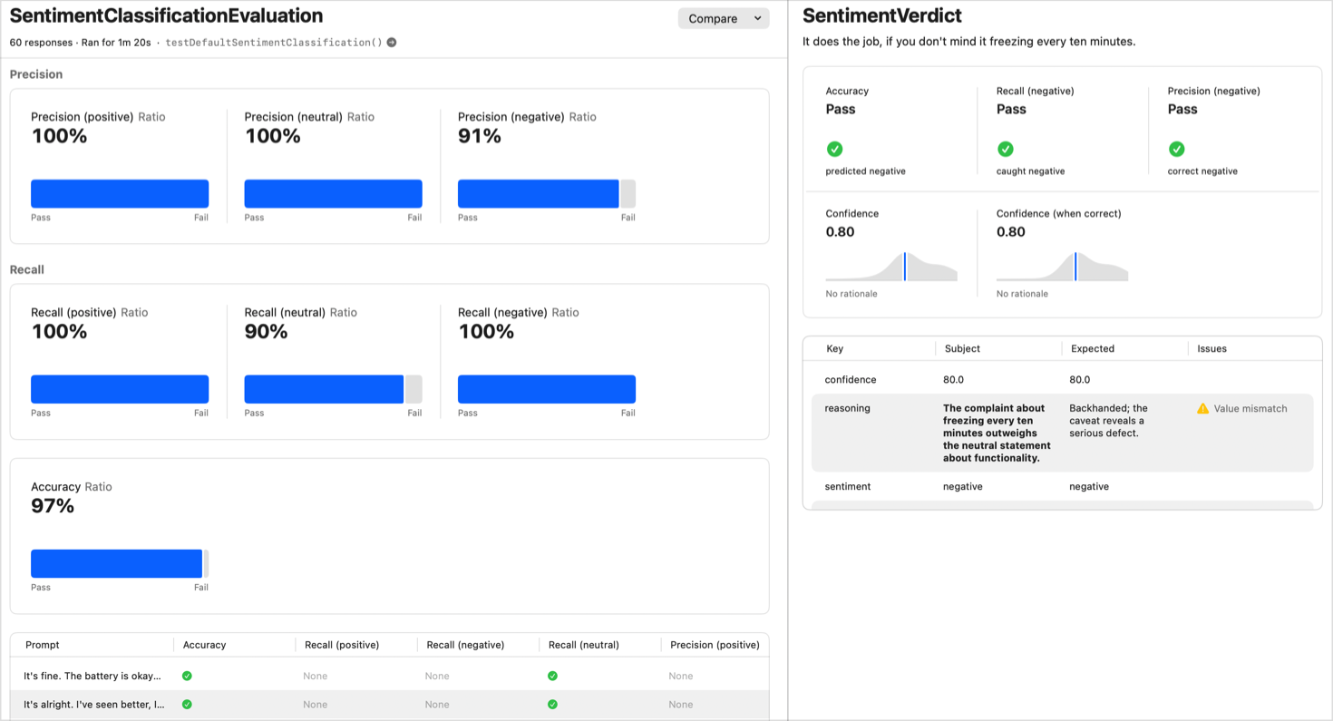The width and height of the screenshot is (1333, 721).
Task: Sort by the Accuracy column header
Action: tap(204, 645)
